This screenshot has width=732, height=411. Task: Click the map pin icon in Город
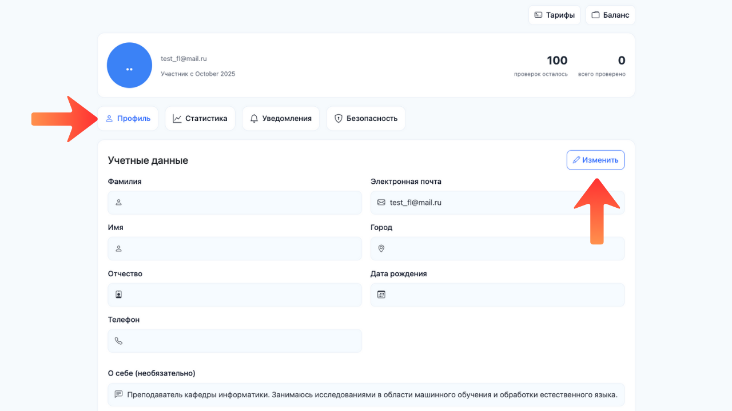[381, 249]
